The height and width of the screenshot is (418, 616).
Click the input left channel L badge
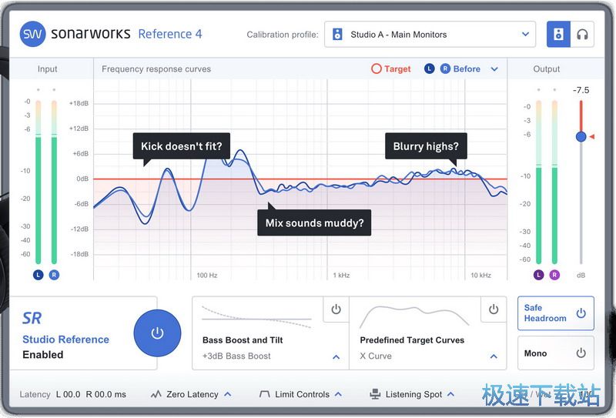click(x=38, y=275)
